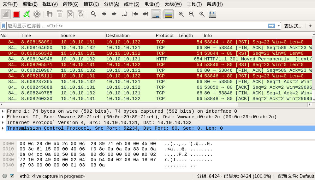Click the start capture shark fin icon
This screenshot has width=315, height=180.
tap(6, 14)
